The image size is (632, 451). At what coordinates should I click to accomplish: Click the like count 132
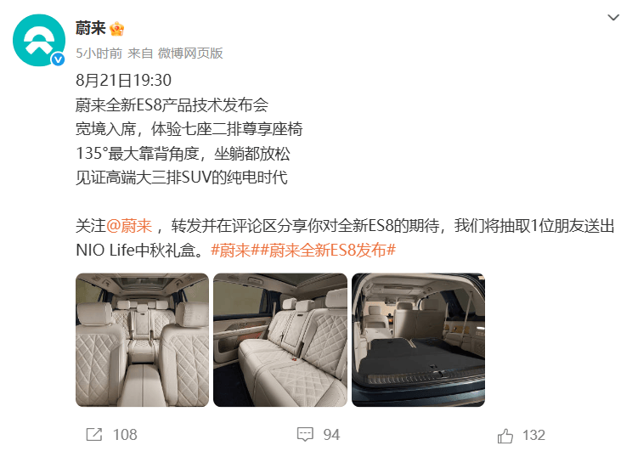tap(533, 435)
